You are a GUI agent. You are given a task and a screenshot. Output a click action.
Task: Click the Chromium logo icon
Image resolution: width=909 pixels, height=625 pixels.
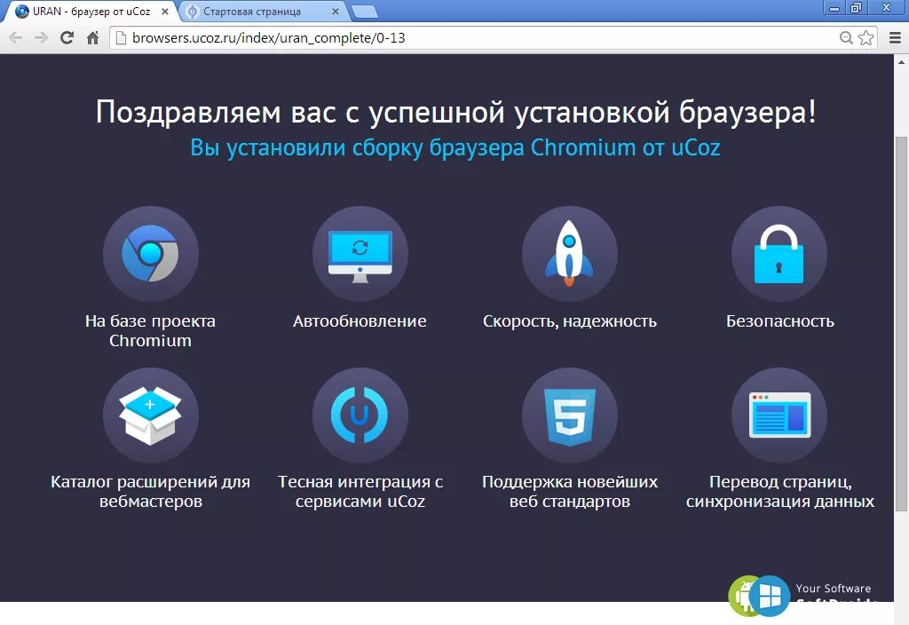coord(151,253)
